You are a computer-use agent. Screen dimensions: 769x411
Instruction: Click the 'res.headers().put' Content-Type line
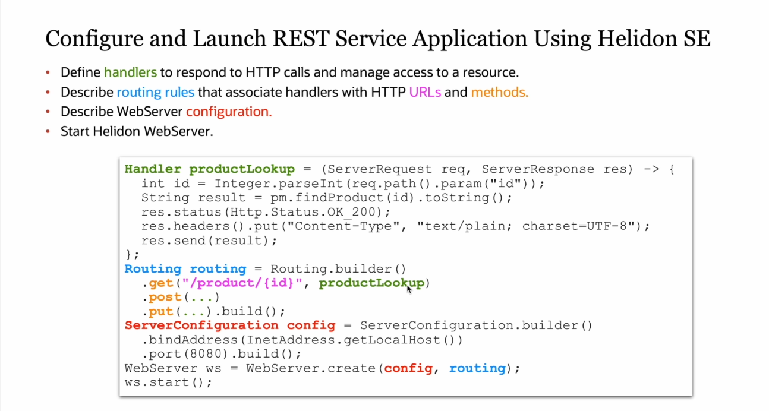click(396, 226)
